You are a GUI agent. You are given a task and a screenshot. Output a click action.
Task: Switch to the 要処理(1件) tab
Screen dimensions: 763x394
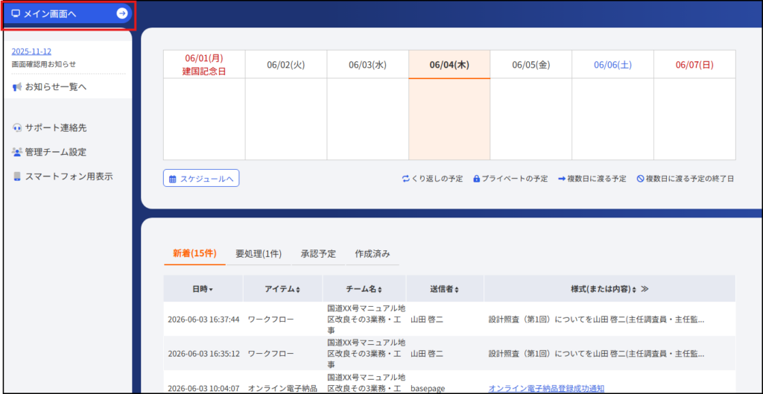pos(259,253)
